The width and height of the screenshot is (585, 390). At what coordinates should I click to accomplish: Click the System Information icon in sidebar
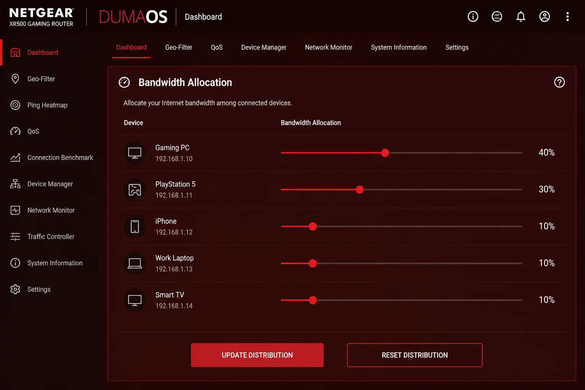tap(15, 263)
